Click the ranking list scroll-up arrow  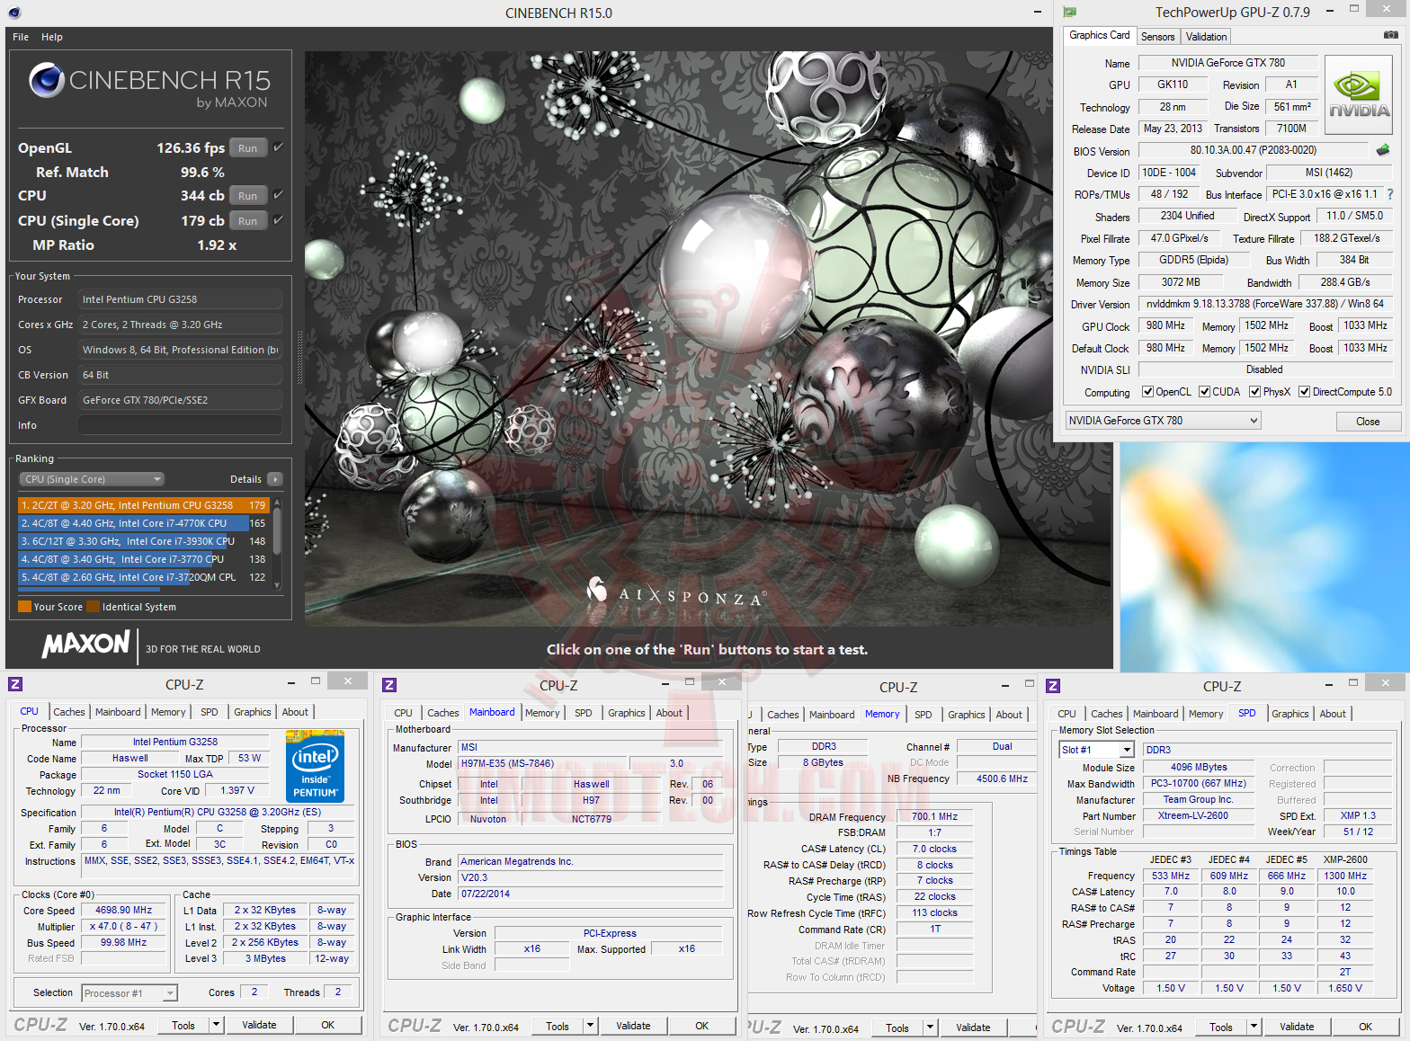point(277,503)
